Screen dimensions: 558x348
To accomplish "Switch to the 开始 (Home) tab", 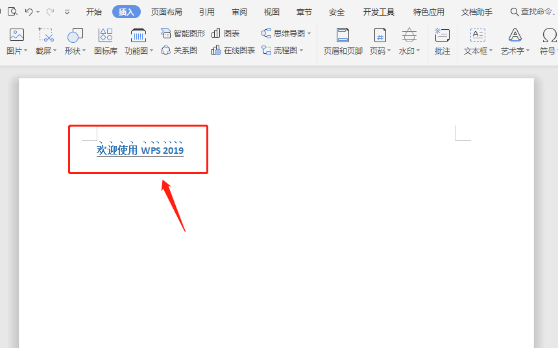I will [x=94, y=12].
